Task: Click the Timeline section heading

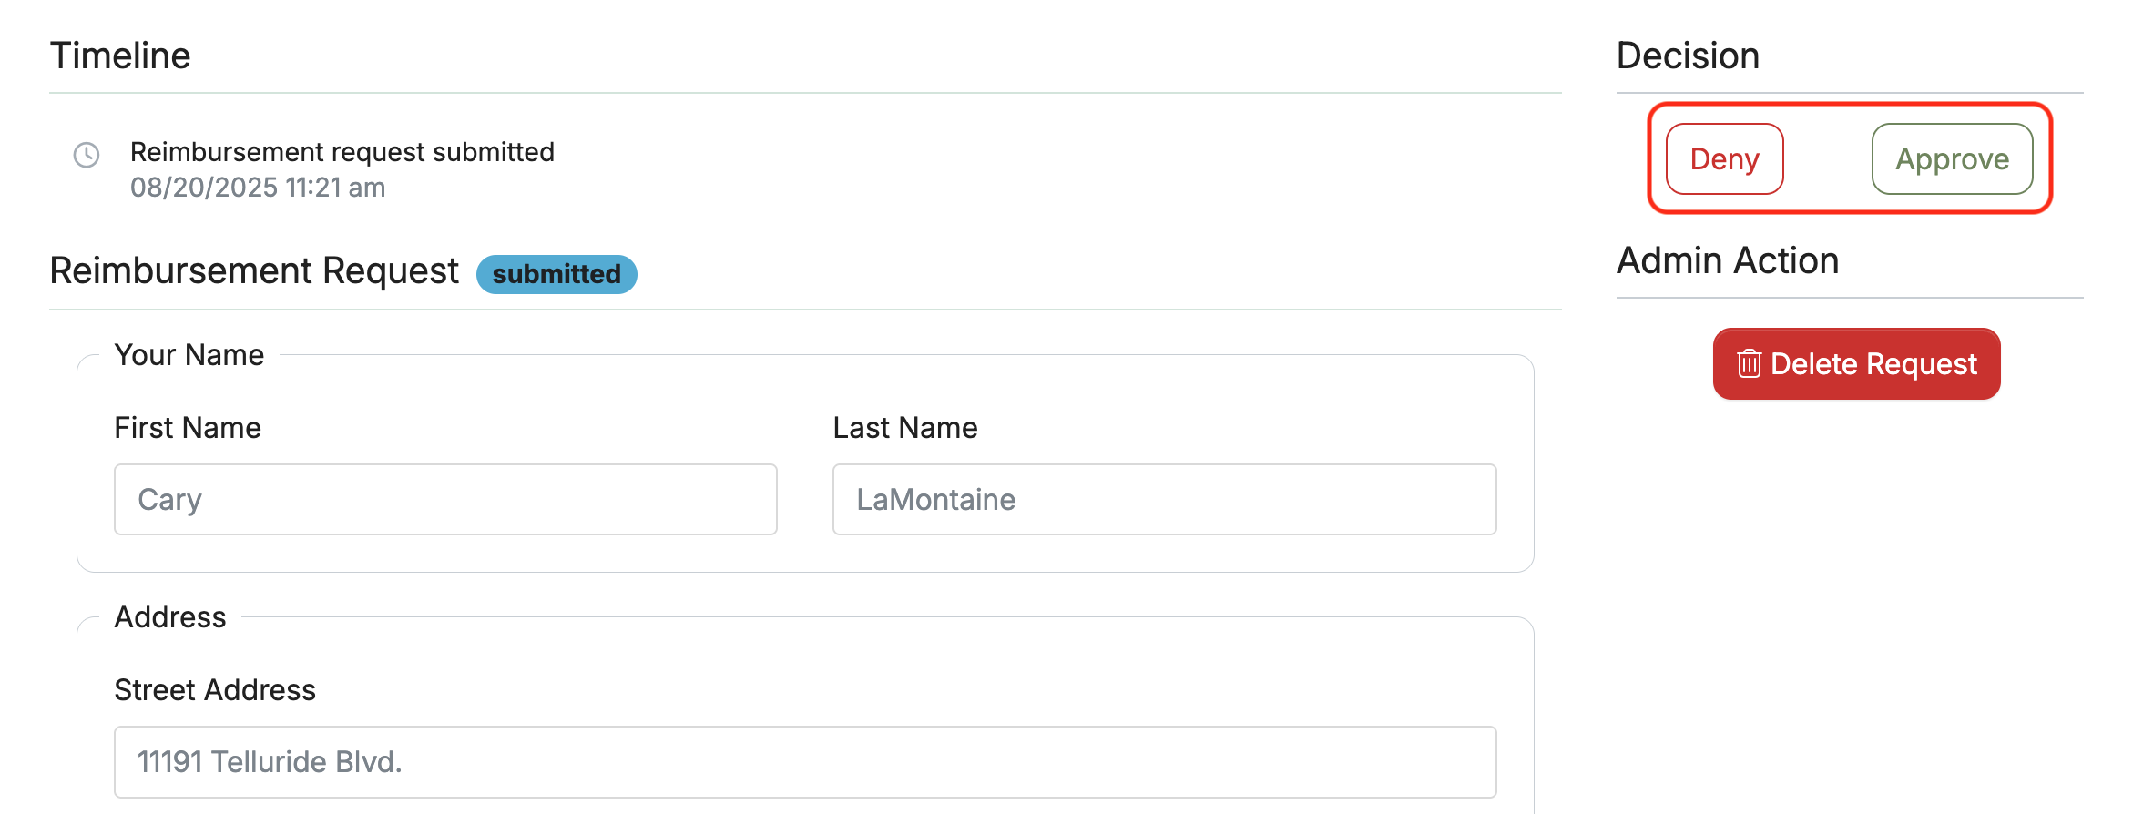Action: [x=120, y=56]
